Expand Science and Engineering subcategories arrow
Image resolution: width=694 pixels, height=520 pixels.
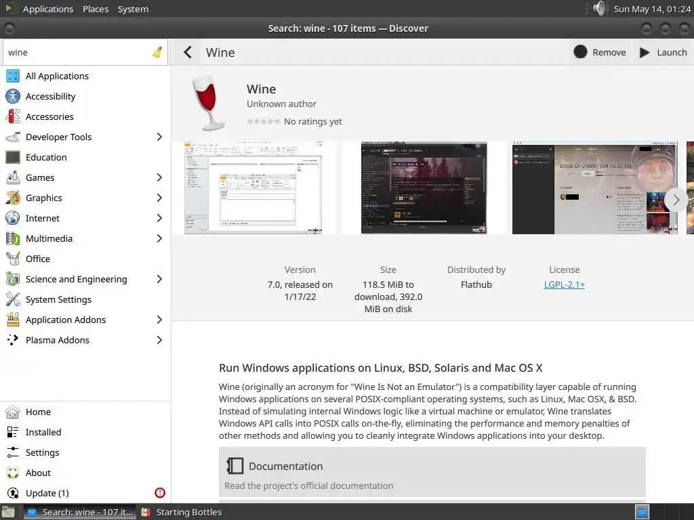click(159, 280)
